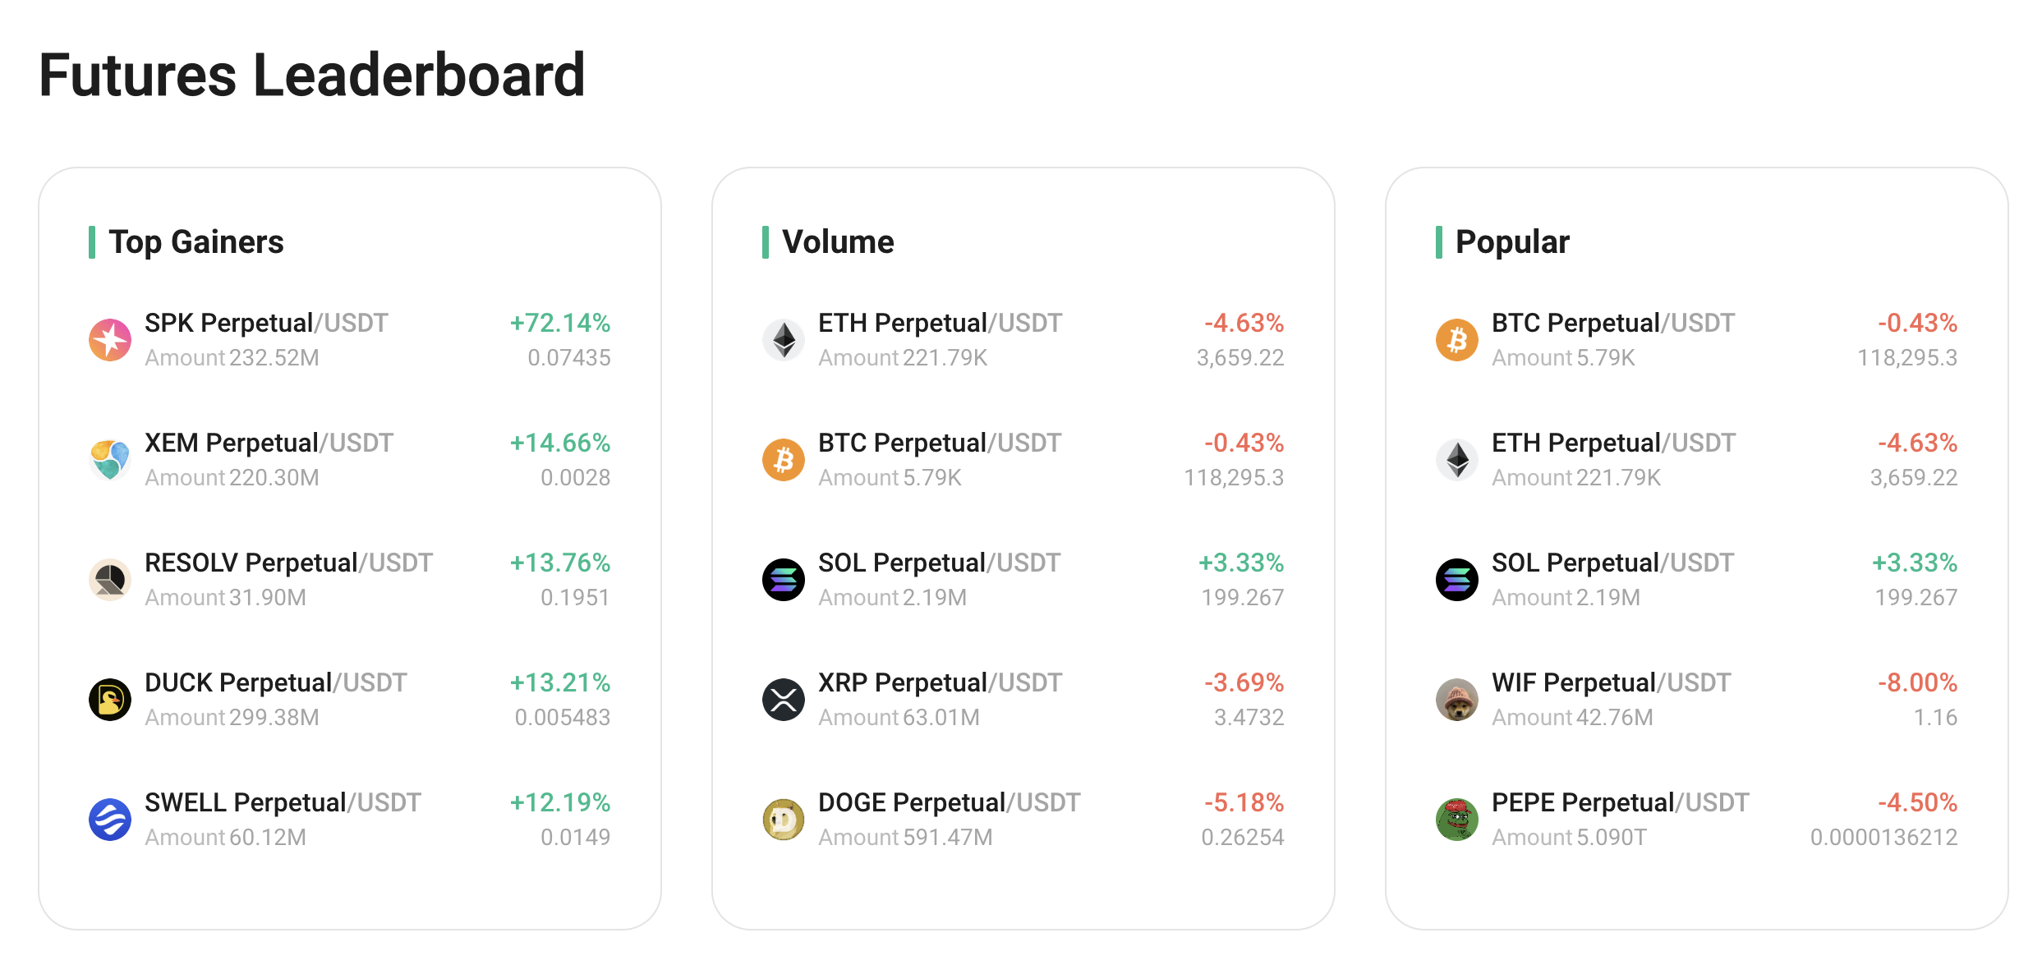Click the Top Gainers heading

point(195,242)
